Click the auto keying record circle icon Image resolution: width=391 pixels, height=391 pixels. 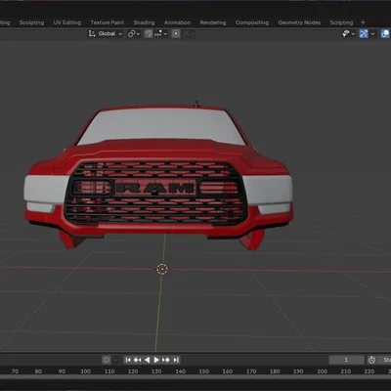(107, 360)
